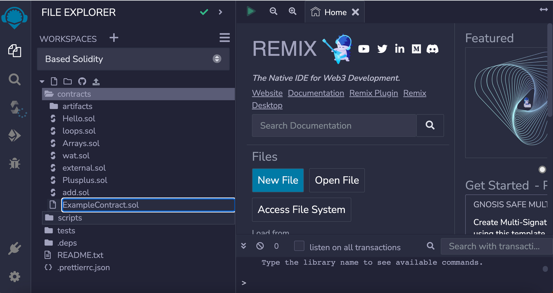Open the Debugger bug icon
553x293 pixels.
click(x=15, y=164)
